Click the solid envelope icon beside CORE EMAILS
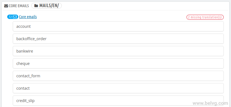This screenshot has width=231, height=107. pyautogui.click(x=6, y=6)
